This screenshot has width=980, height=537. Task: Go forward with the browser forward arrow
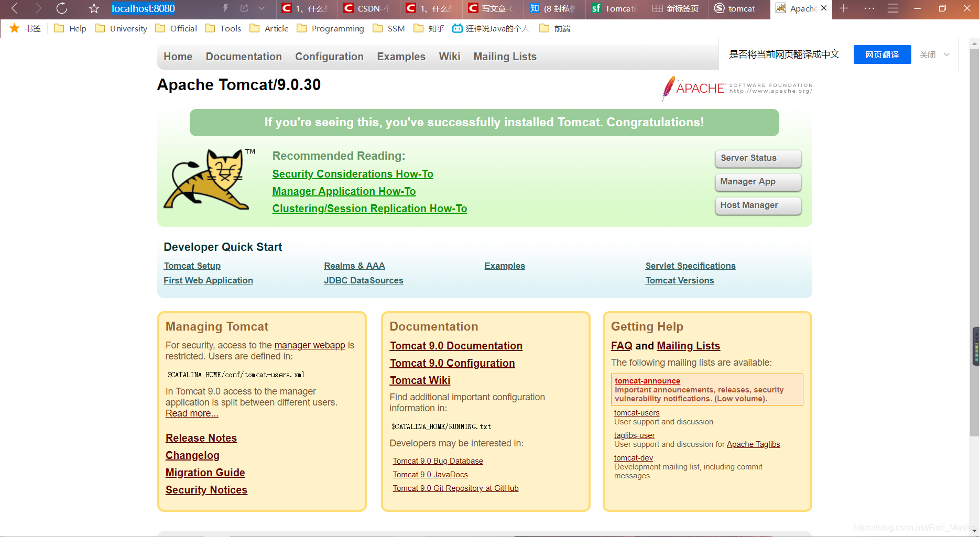click(38, 8)
